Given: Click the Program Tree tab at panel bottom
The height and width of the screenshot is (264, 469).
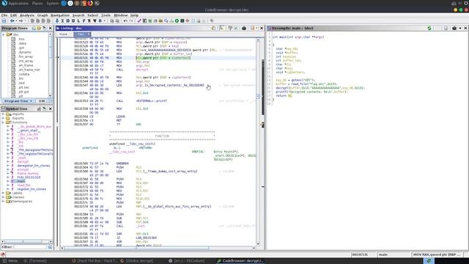Looking at the screenshot, I should pos(18,101).
